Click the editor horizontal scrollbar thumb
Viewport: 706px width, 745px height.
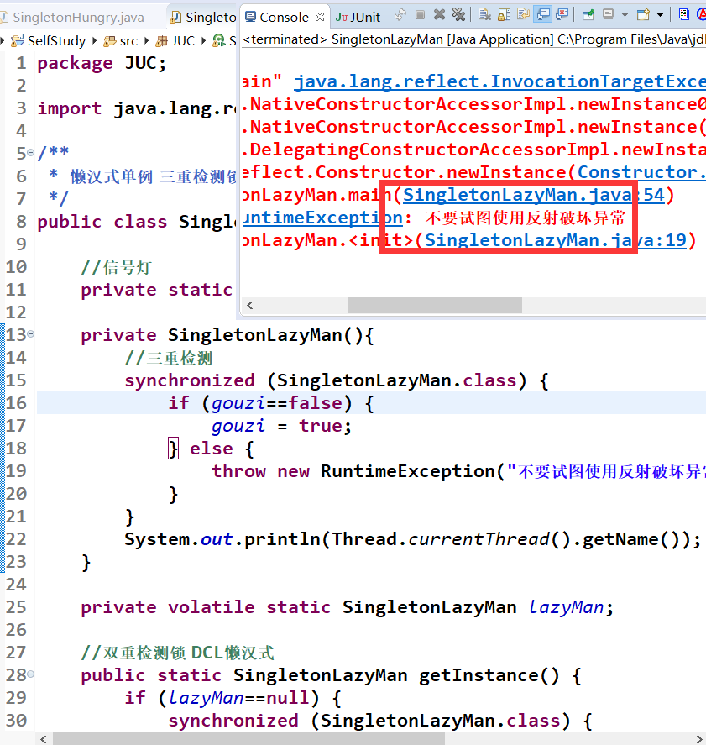point(248,739)
